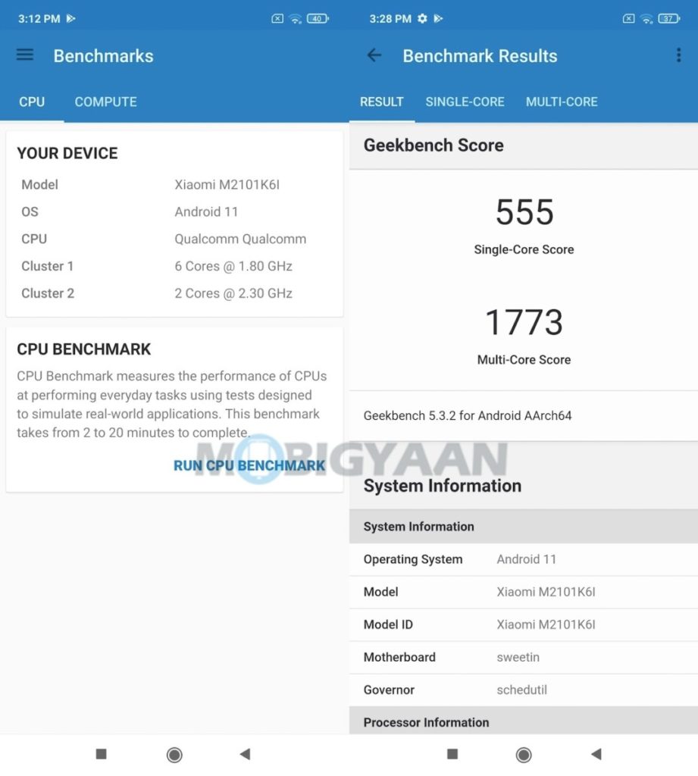Image resolution: width=698 pixels, height=776 pixels.
Task: Select the Model row showing Xiaomi M2101K6I
Action: pos(523,592)
